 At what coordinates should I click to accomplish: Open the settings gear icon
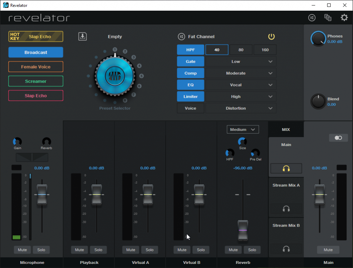click(344, 18)
